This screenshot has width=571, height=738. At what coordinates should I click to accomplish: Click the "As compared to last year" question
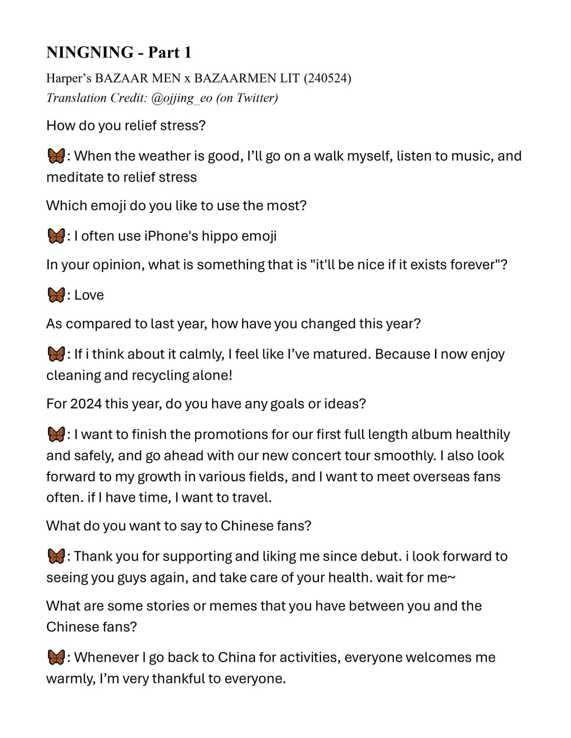233,324
